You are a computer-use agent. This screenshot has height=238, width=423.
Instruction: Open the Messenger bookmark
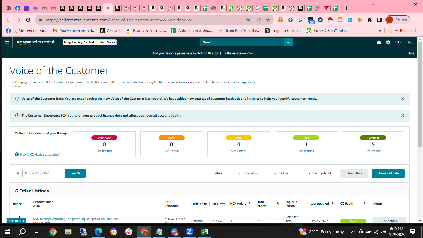tap(27, 31)
